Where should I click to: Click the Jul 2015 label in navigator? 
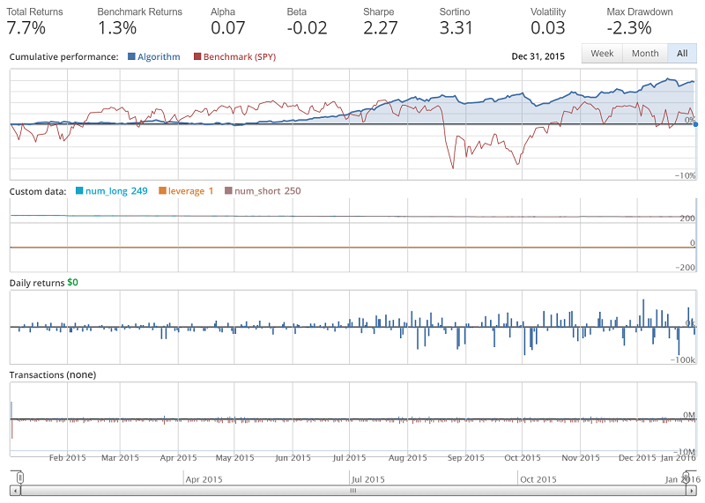367,479
